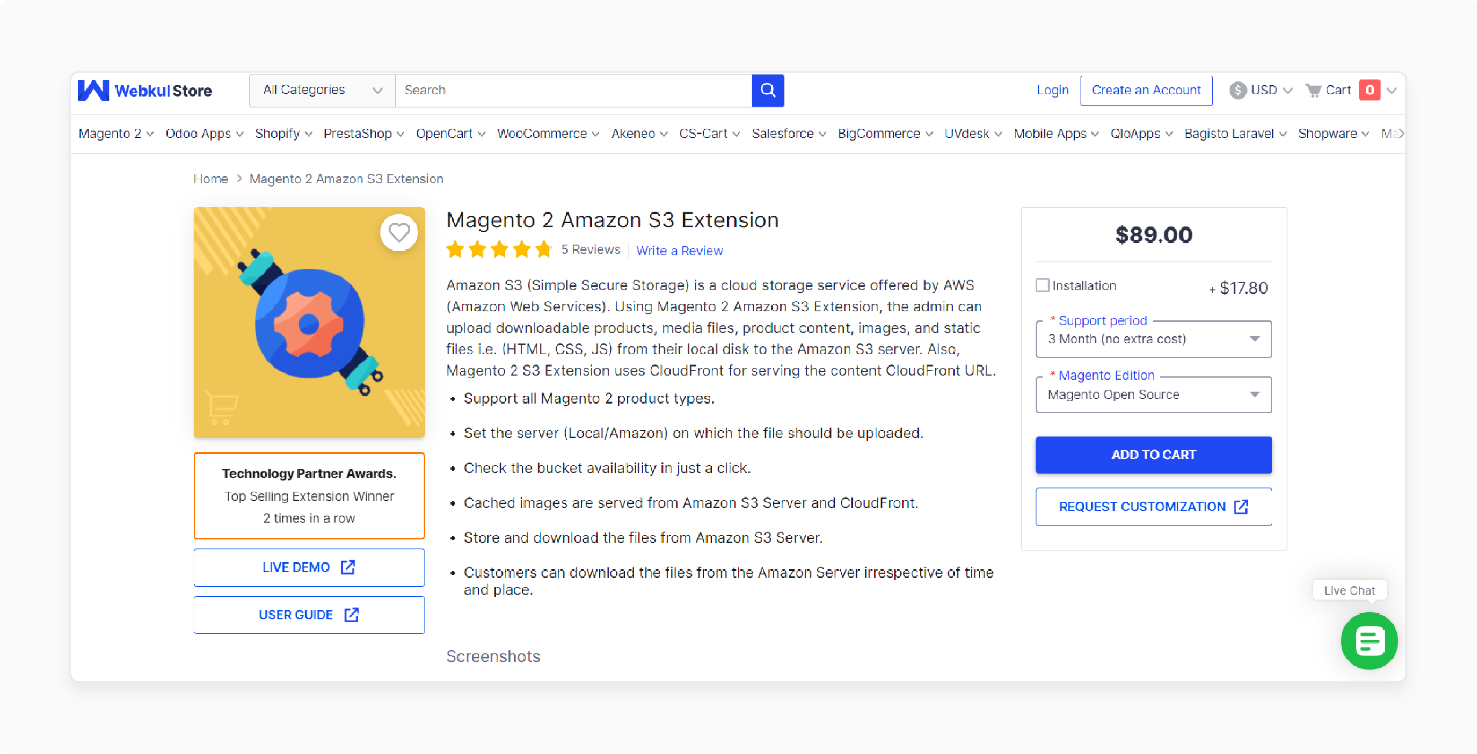Click the wishlist heart on the product image
This screenshot has width=1477, height=754.
coord(400,233)
